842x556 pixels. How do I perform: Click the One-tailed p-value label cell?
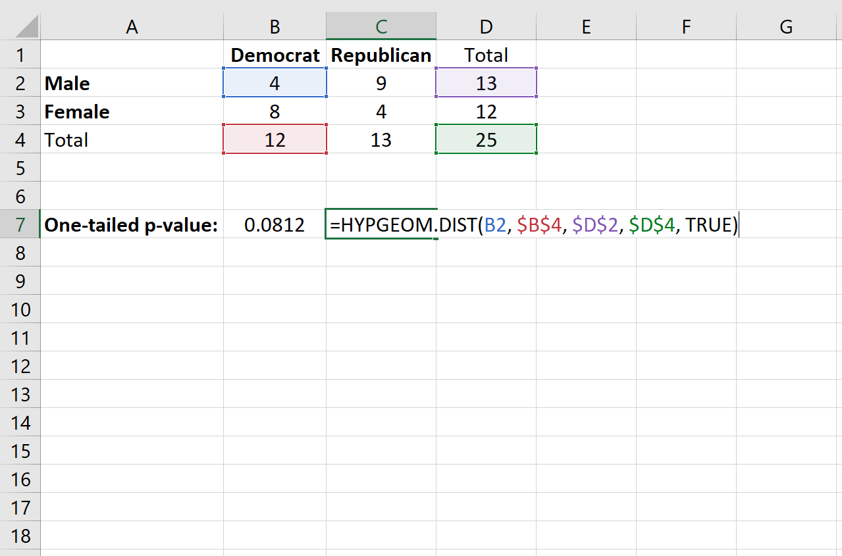point(132,225)
